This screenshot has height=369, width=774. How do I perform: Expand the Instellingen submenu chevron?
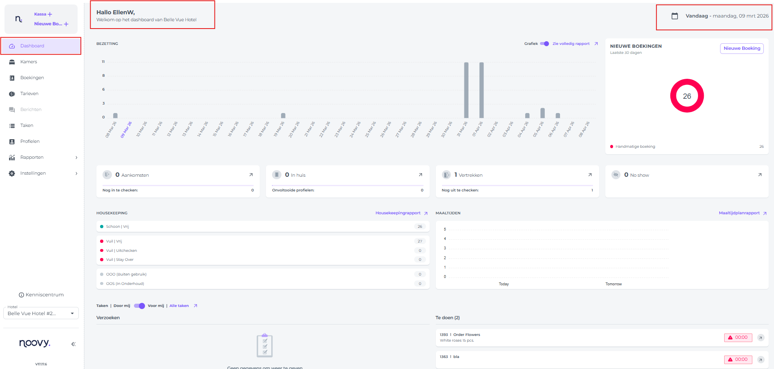[76, 173]
